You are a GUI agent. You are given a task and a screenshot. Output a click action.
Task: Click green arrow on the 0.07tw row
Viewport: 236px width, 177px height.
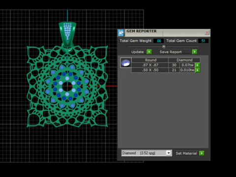[x=198, y=65]
